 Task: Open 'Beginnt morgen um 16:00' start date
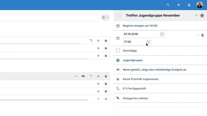point(140,26)
